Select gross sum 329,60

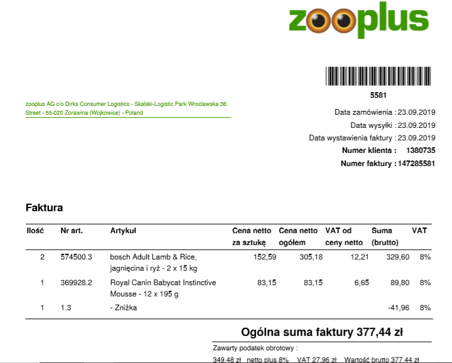click(397, 257)
